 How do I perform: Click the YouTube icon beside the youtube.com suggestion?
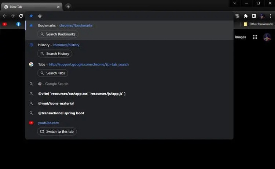click(31, 123)
